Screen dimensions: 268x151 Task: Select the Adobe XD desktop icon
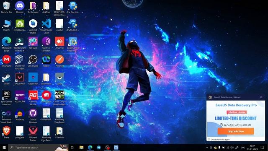(33, 79)
